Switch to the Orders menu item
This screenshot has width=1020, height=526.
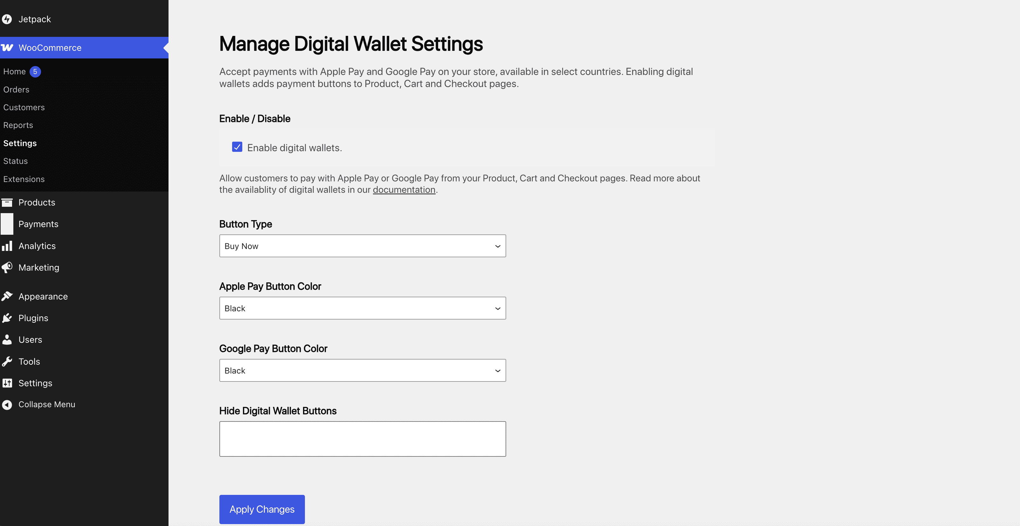[16, 89]
